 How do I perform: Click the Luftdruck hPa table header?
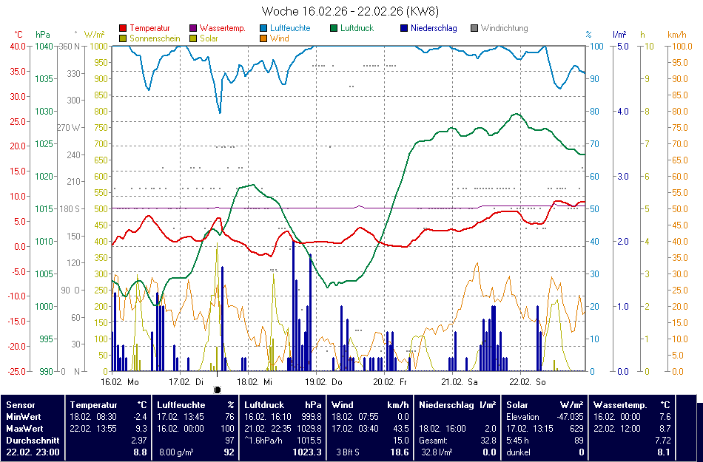(284, 405)
